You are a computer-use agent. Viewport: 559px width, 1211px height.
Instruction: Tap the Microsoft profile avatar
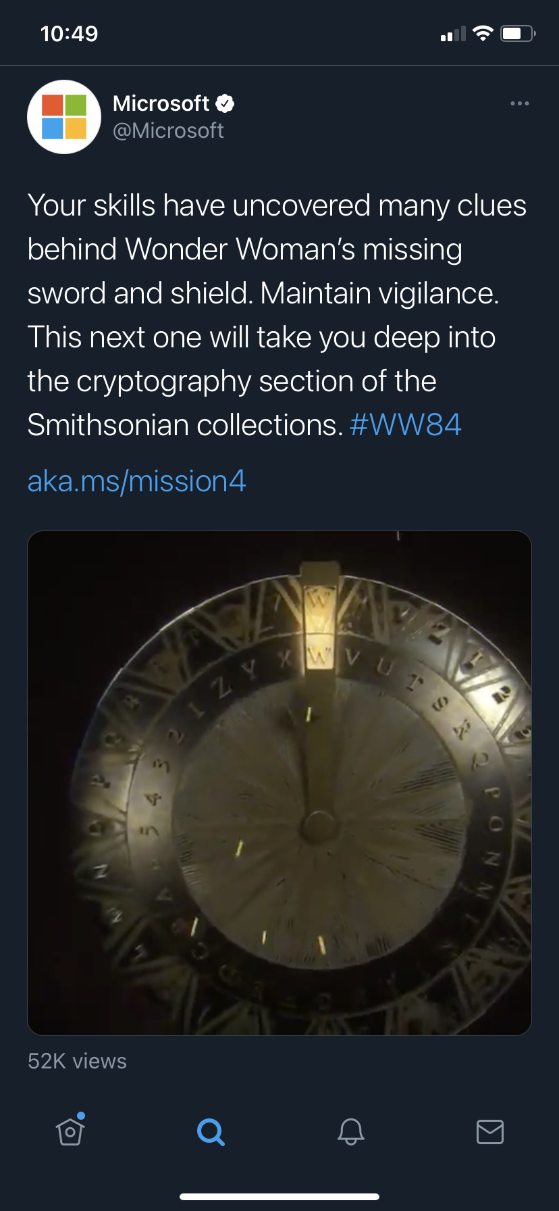point(64,117)
